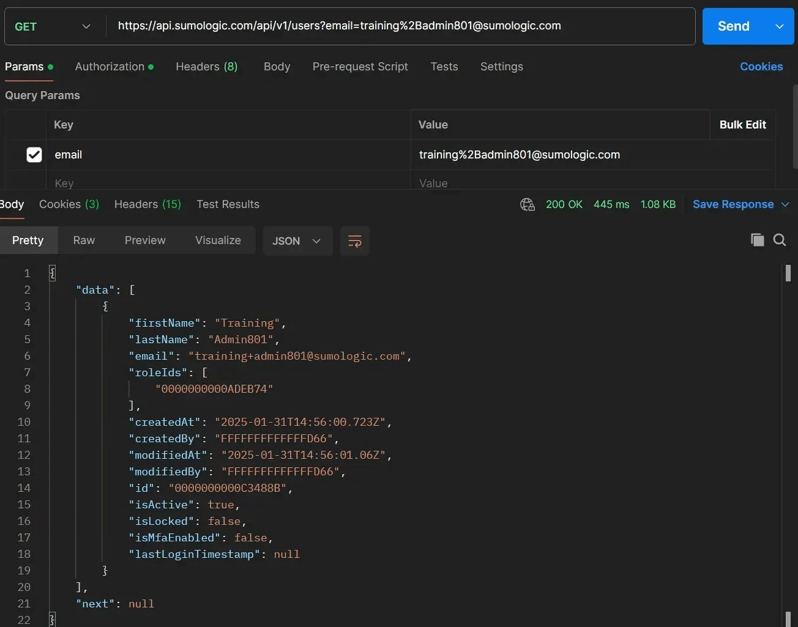Switch to the Raw response view

pyautogui.click(x=84, y=240)
